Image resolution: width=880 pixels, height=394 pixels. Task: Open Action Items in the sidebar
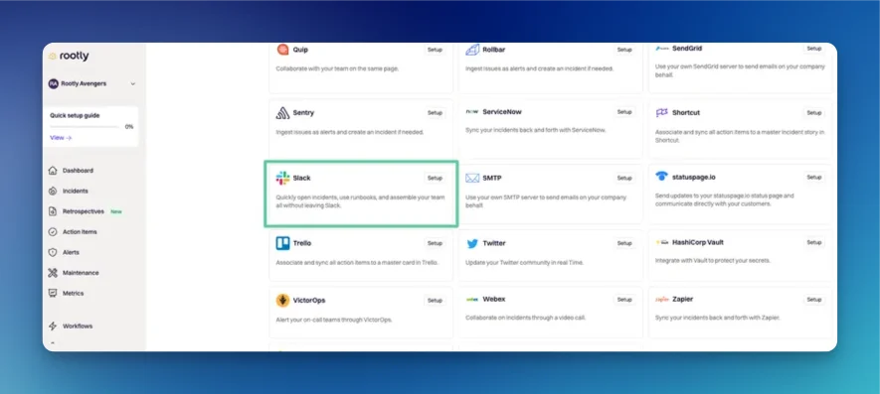click(x=80, y=232)
